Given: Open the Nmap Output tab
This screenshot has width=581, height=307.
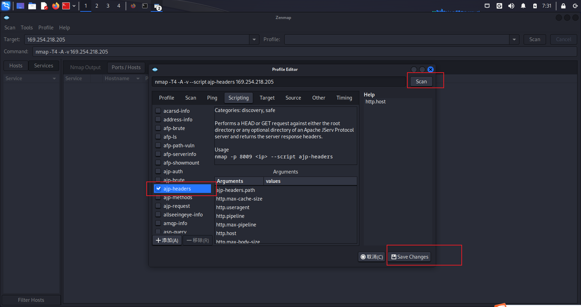Looking at the screenshot, I should [x=85, y=67].
